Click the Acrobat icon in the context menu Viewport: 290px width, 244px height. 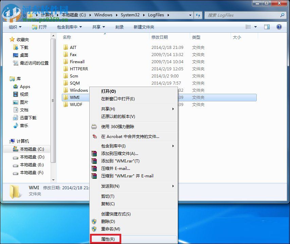click(x=94, y=137)
